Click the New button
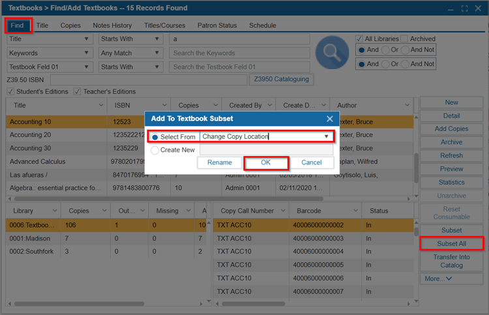This screenshot has width=489, height=315. [451, 102]
